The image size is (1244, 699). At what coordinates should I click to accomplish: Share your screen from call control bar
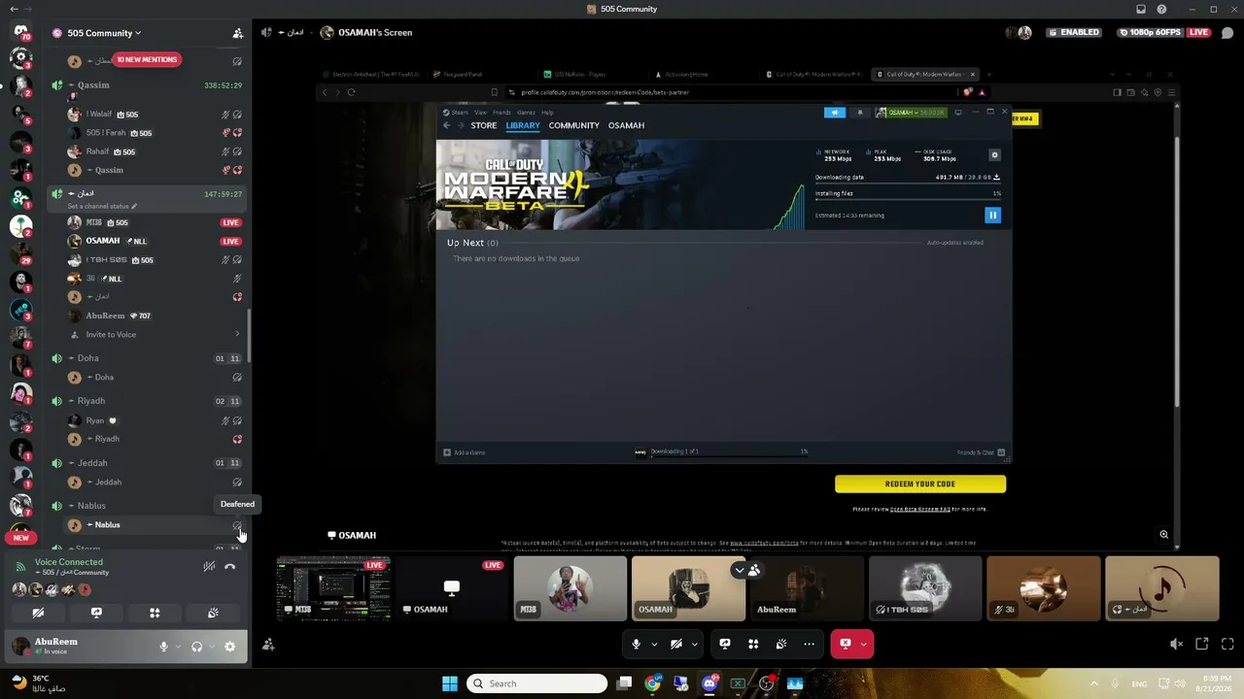point(725,644)
